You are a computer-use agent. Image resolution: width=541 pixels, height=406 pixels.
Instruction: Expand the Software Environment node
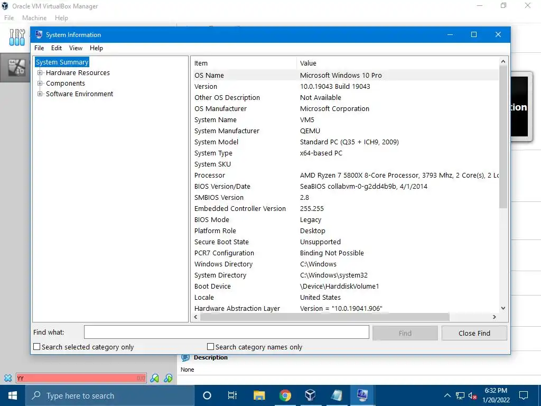pos(40,94)
